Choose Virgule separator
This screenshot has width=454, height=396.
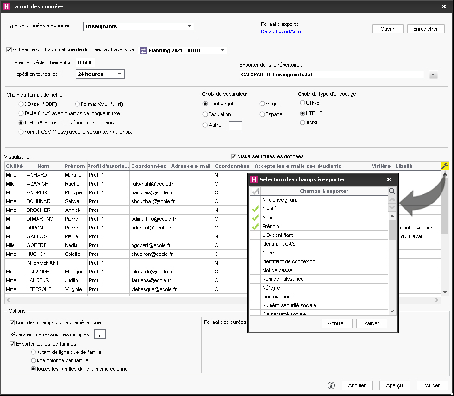pos(262,104)
